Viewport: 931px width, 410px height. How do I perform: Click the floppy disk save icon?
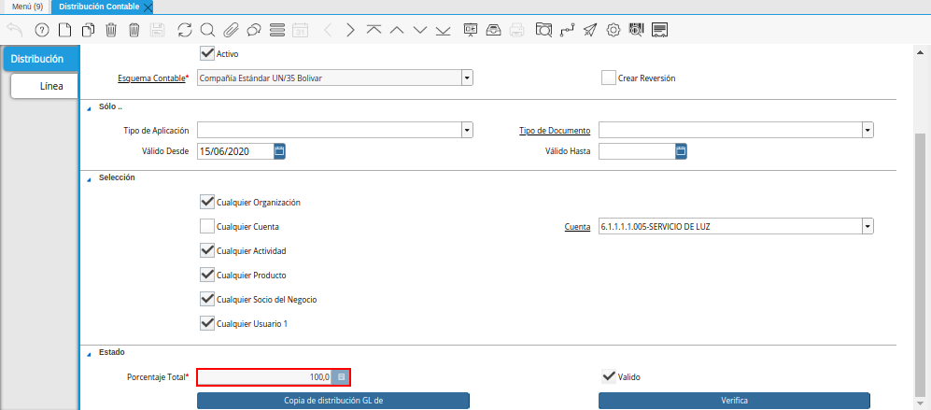click(157, 30)
